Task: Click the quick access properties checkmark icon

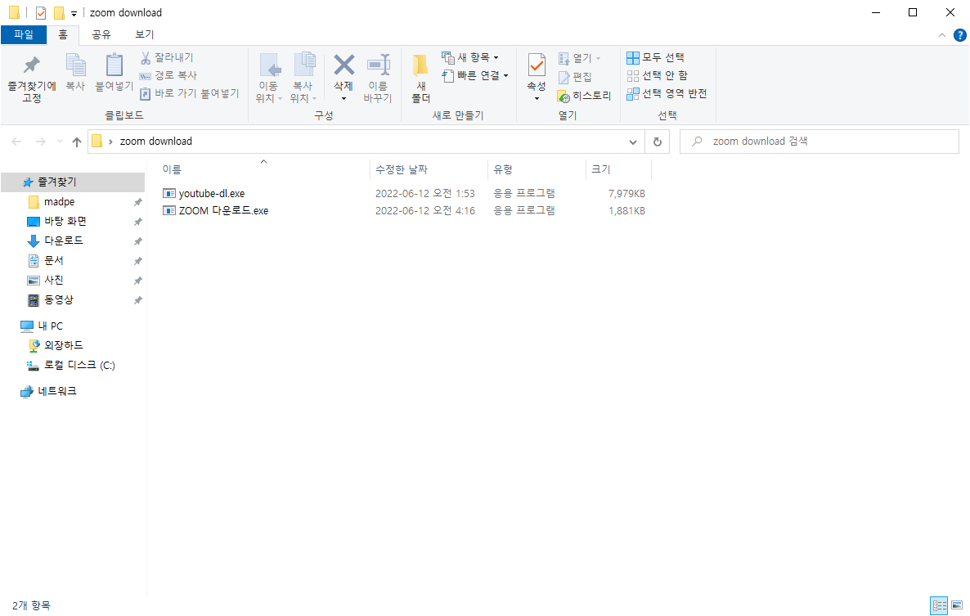Action: pyautogui.click(x=41, y=13)
